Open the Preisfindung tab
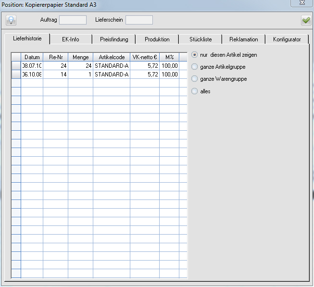The height and width of the screenshot is (287, 314). [114, 39]
